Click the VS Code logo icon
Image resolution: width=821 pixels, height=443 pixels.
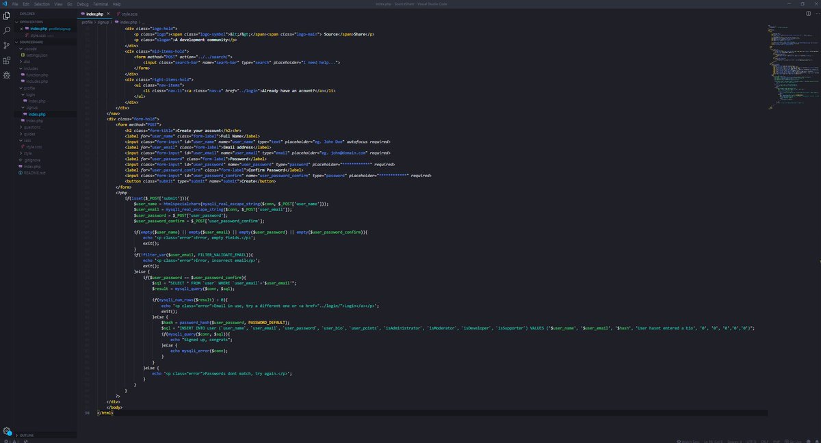click(5, 4)
